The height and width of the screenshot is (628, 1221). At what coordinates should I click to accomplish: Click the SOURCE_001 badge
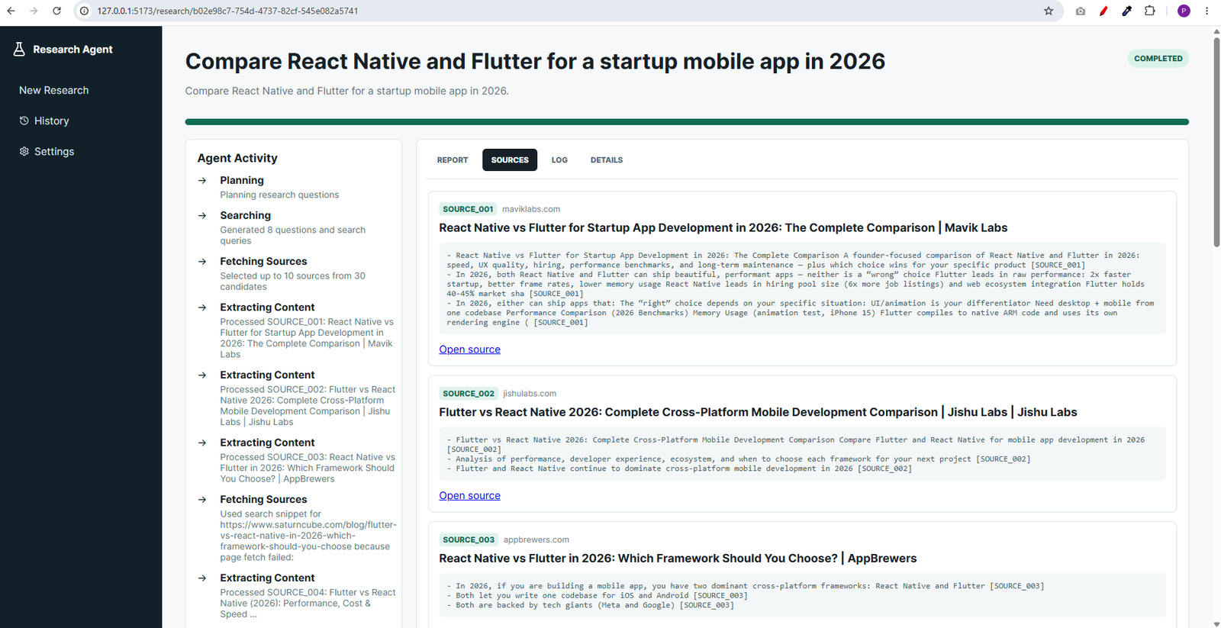click(x=468, y=209)
